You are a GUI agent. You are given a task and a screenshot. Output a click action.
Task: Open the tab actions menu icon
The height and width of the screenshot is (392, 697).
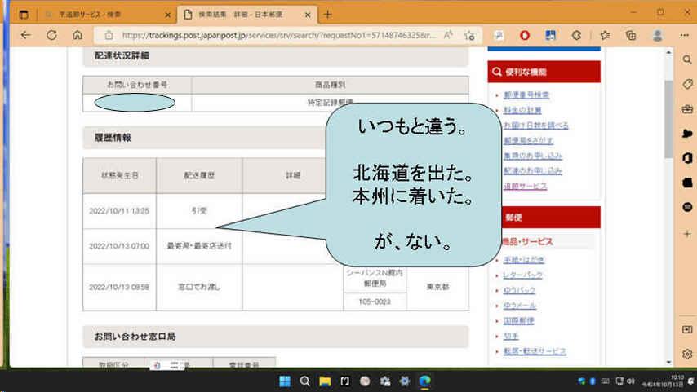coord(24,15)
